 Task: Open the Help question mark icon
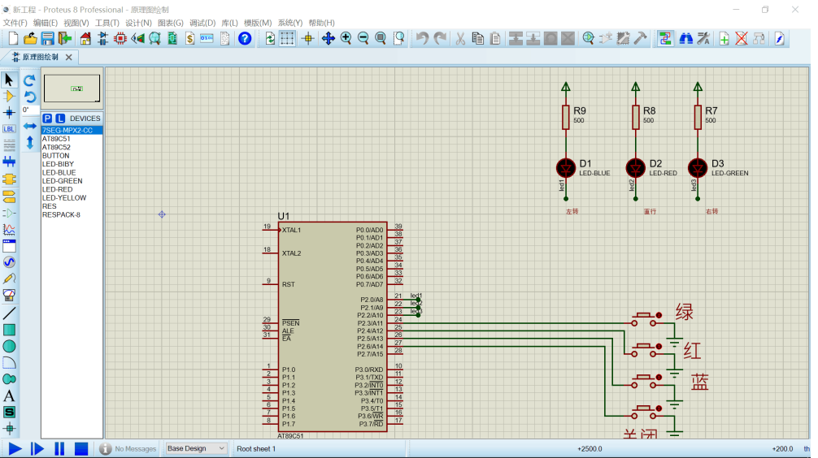coord(245,38)
